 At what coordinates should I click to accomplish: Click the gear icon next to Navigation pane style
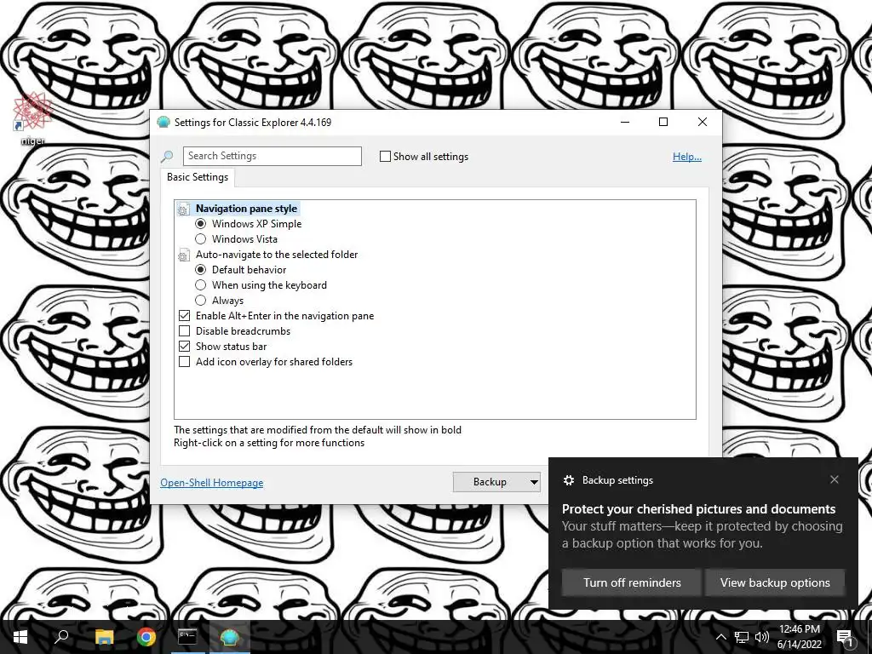(183, 209)
